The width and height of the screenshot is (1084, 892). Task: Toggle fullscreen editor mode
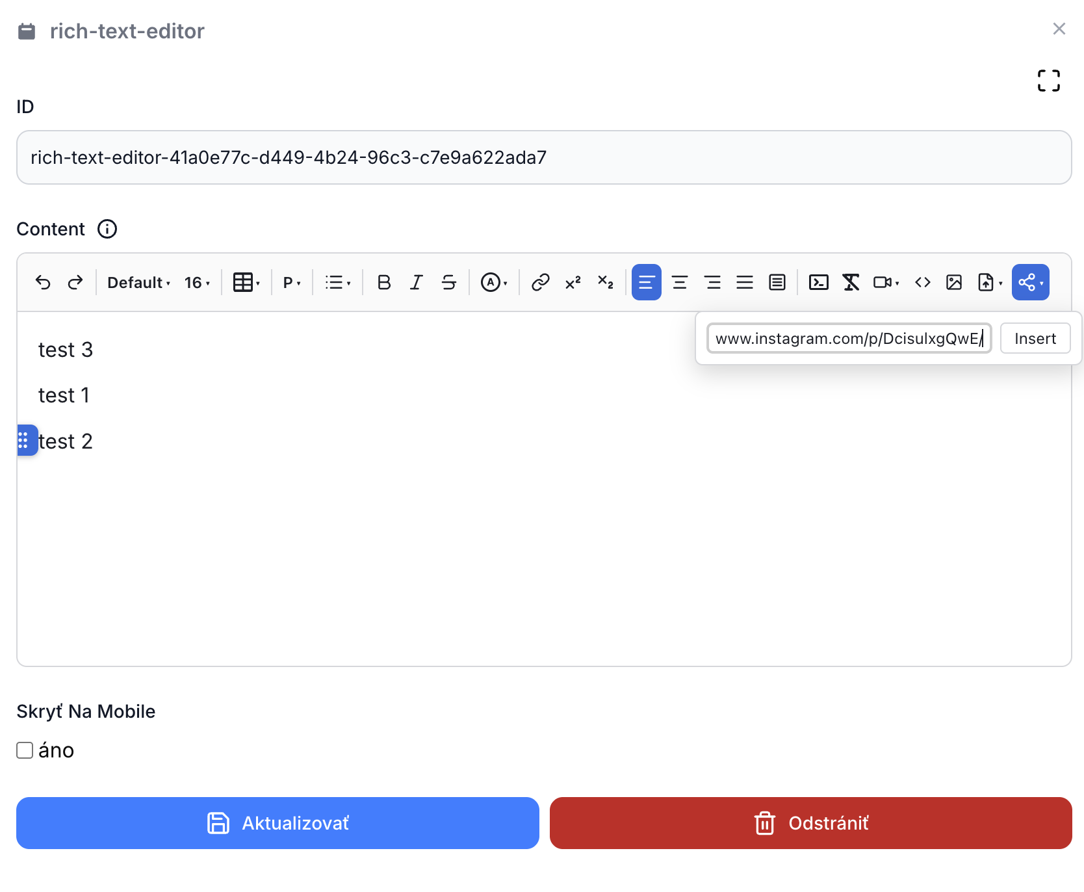click(x=1048, y=81)
